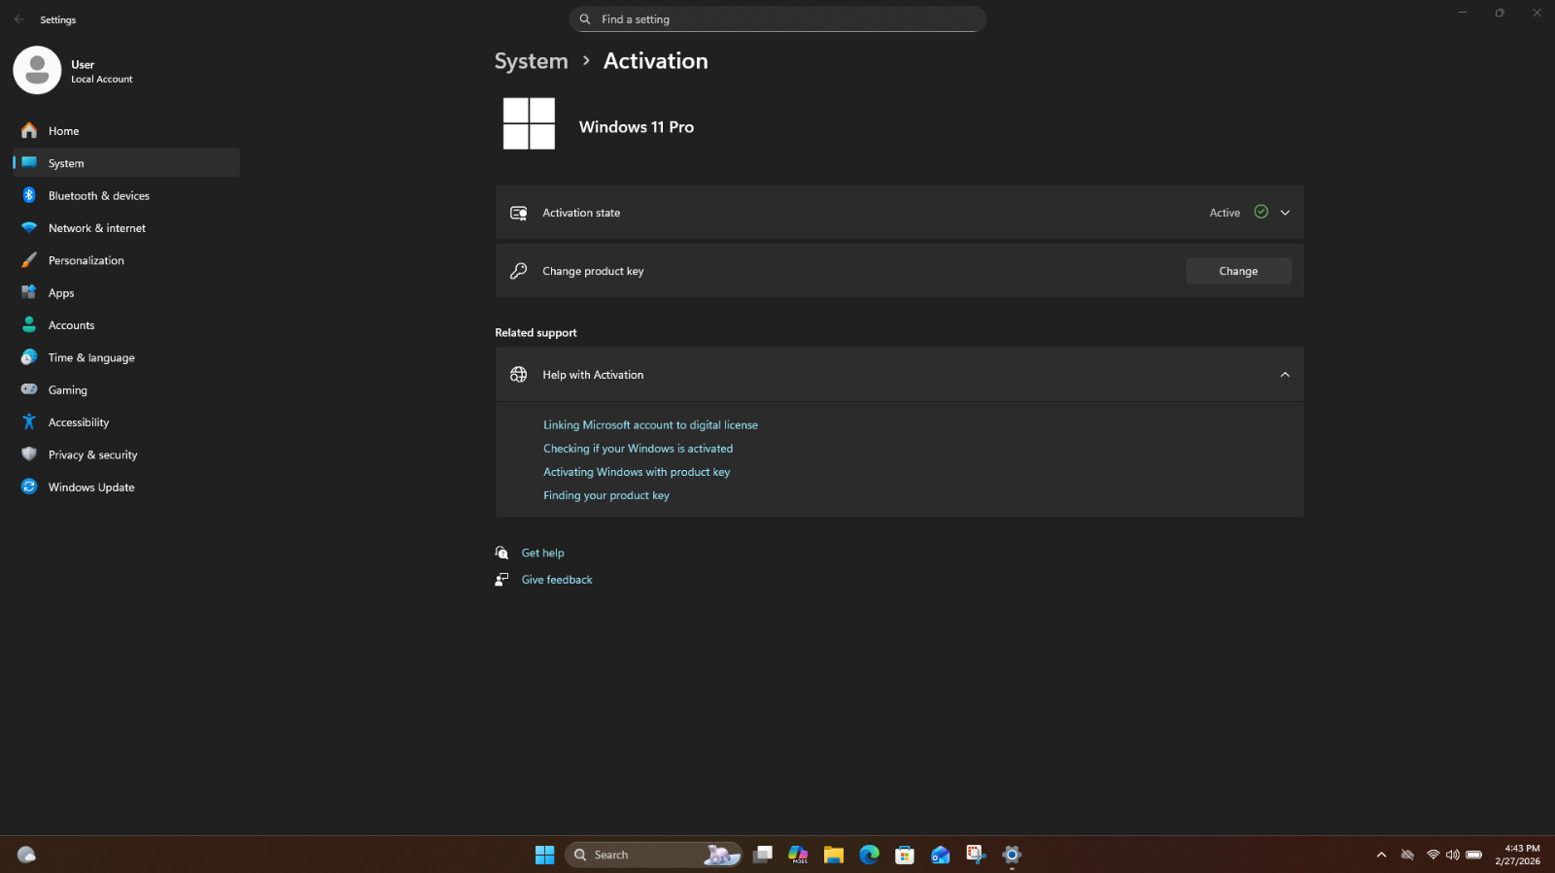Open the User profile avatar
Image resolution: width=1555 pixels, height=873 pixels.
37,70
